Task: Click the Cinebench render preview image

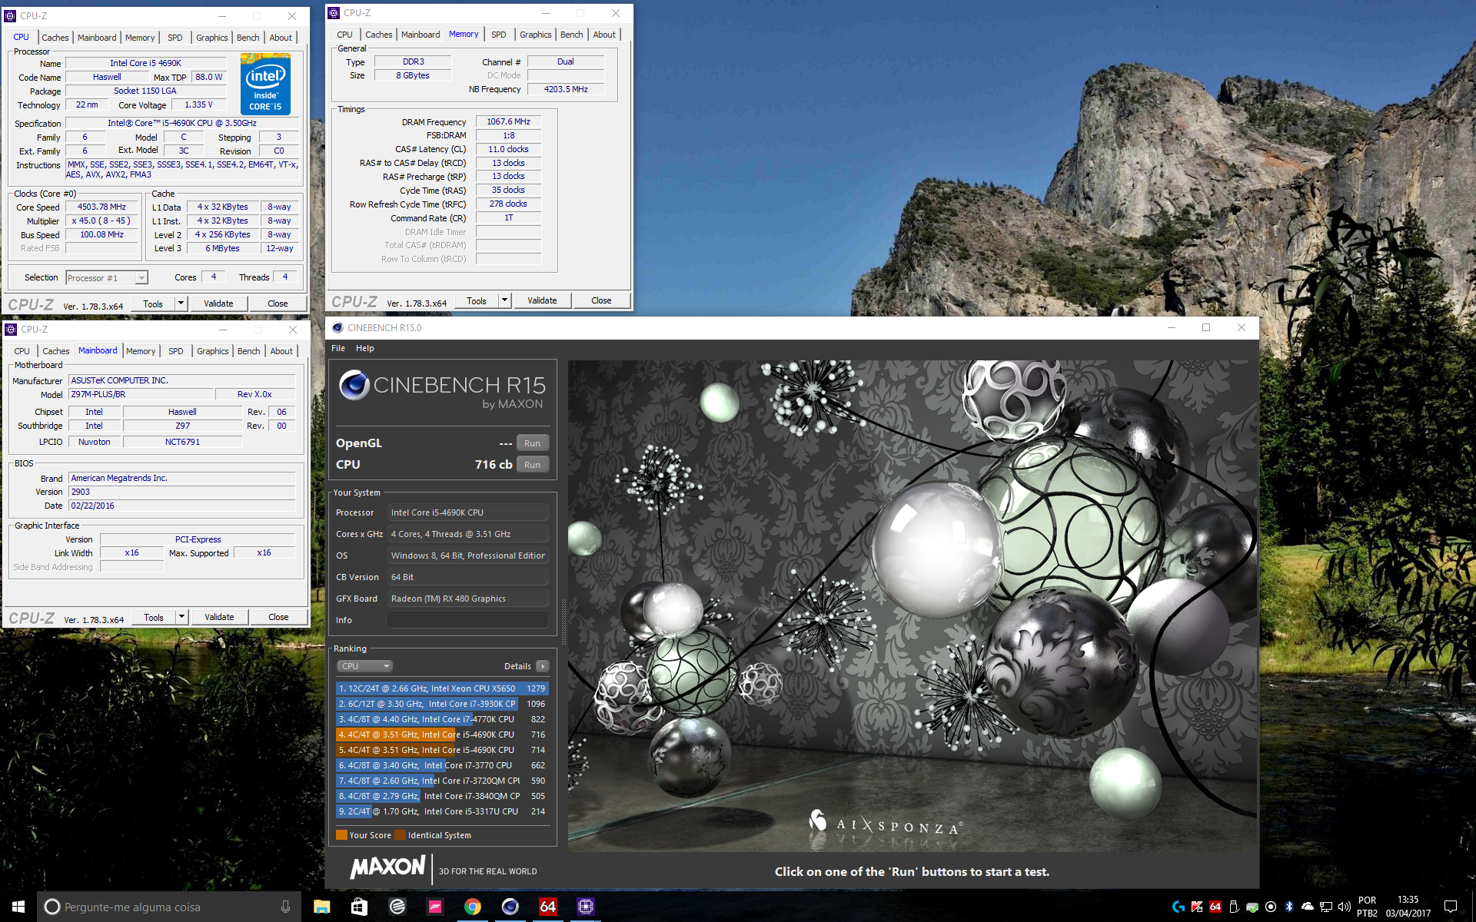Action: click(913, 605)
